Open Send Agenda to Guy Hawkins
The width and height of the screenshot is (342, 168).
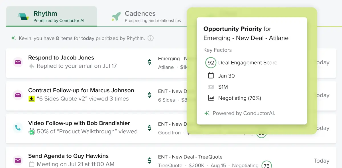coord(68,156)
